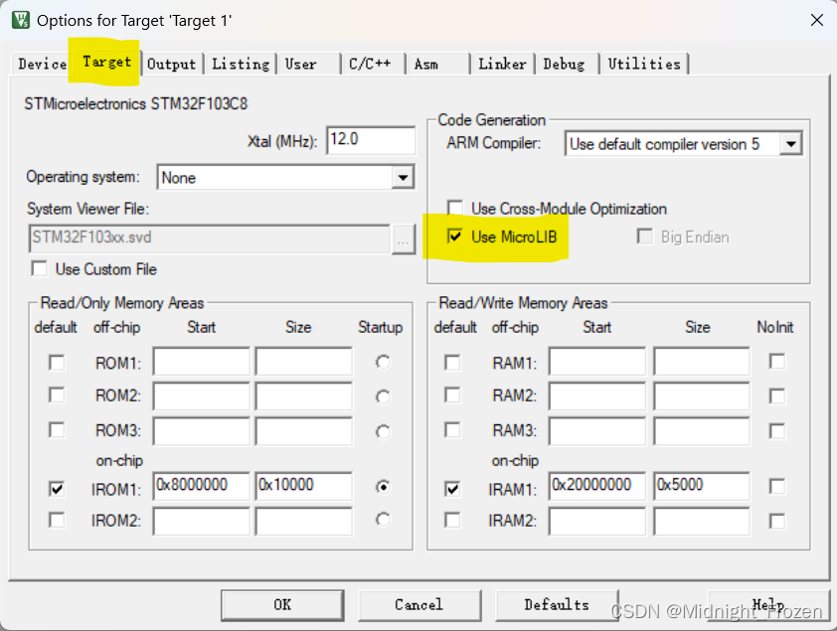Image resolution: width=837 pixels, height=631 pixels.
Task: Open the C/C++ tab
Action: coord(374,64)
